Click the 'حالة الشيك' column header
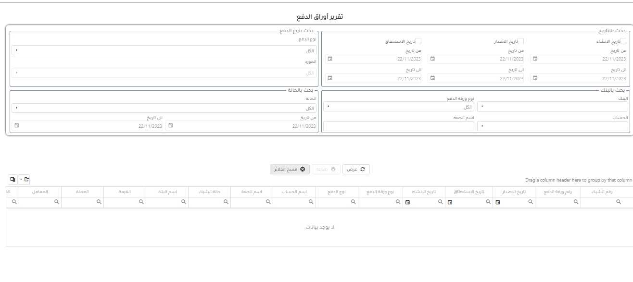The width and height of the screenshot is (633, 282). pyautogui.click(x=209, y=192)
